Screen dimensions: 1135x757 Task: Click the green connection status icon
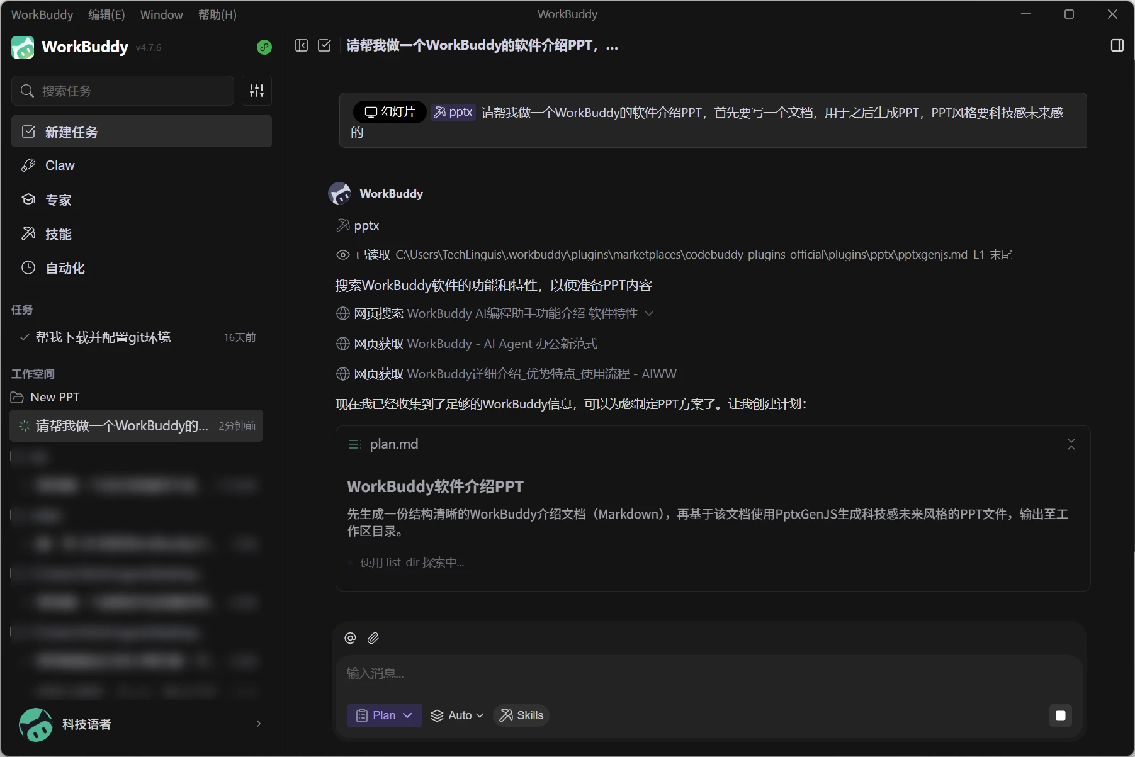click(264, 47)
